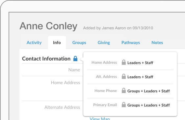The width and height of the screenshot is (185, 120).
Task: Click the lock icon beside Home Phone
Action: (124, 90)
